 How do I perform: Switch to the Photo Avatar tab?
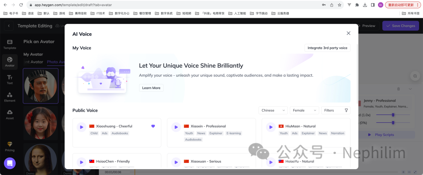56,62
